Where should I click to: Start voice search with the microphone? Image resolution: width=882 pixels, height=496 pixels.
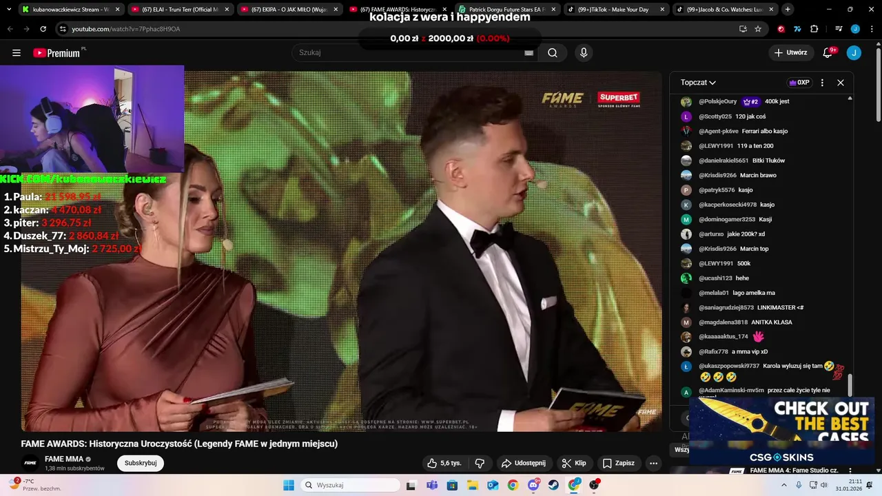pyautogui.click(x=584, y=53)
